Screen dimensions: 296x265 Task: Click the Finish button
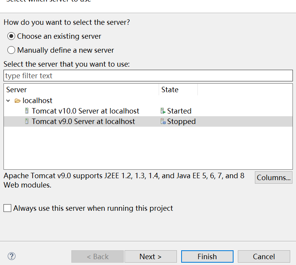click(x=207, y=256)
